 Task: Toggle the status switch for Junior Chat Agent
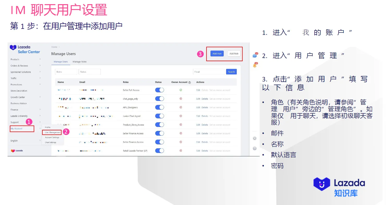coord(159,116)
